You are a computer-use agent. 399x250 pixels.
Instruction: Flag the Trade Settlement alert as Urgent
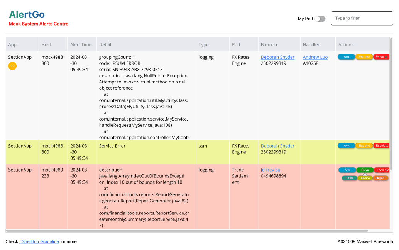tap(380, 178)
